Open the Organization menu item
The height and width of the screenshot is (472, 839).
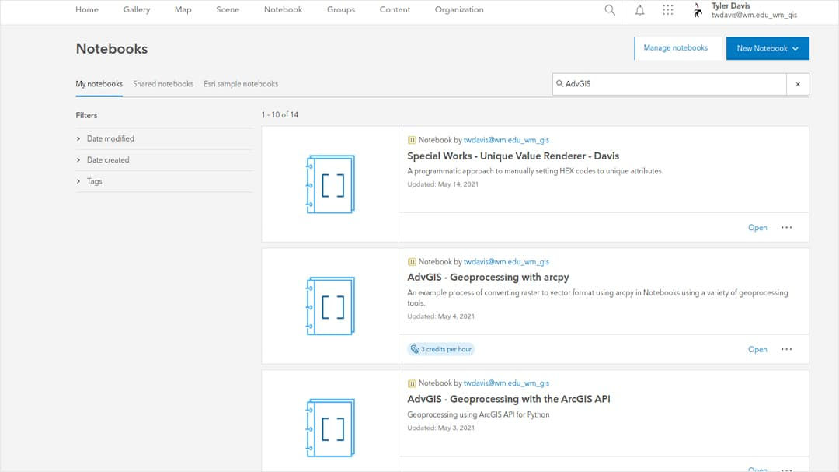[x=459, y=10]
